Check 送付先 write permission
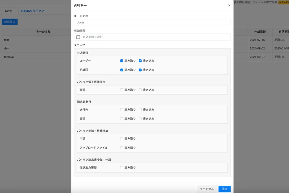This screenshot has height=193, width=289. [x=140, y=109]
